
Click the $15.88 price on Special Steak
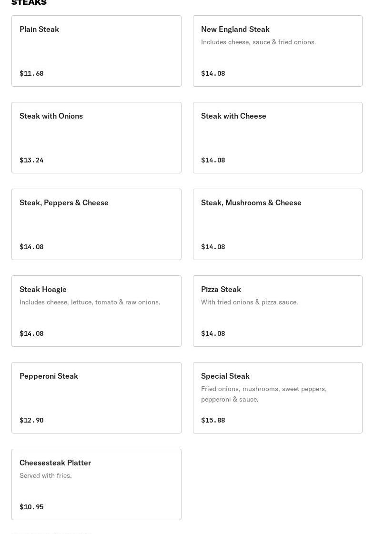pos(213,420)
